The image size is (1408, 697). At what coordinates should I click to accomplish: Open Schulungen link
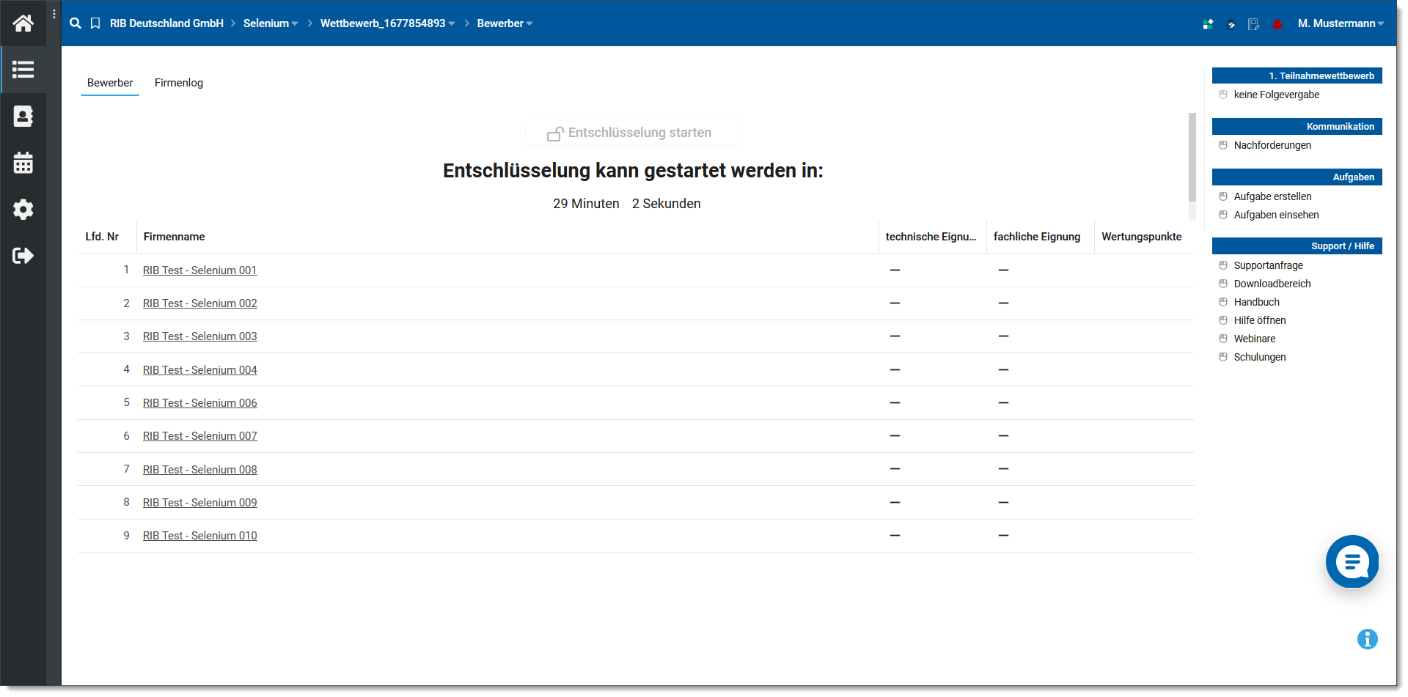click(x=1260, y=357)
